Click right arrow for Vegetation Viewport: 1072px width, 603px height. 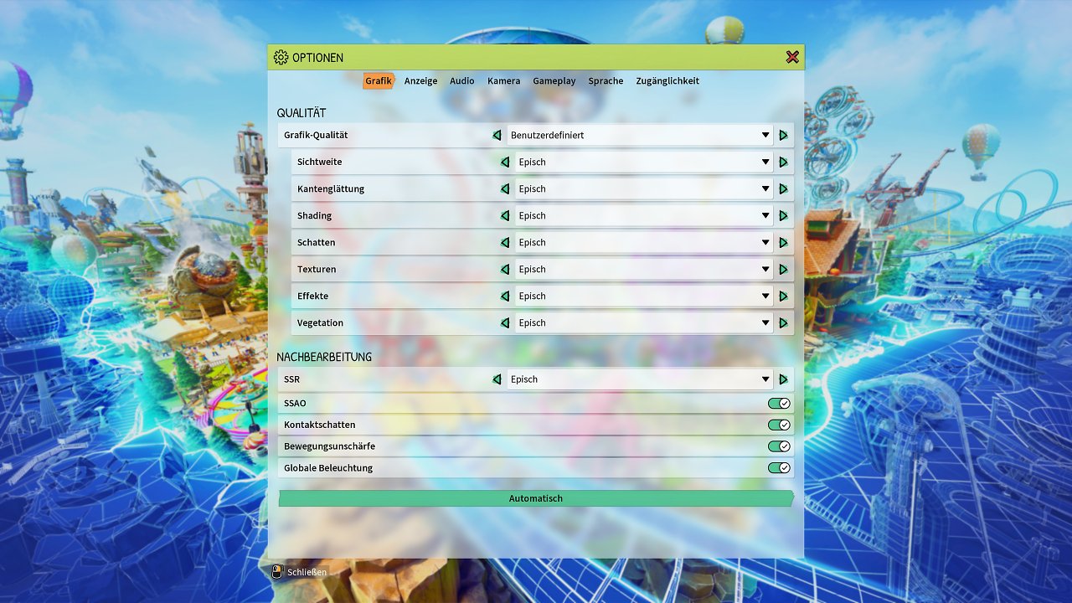pyautogui.click(x=784, y=322)
